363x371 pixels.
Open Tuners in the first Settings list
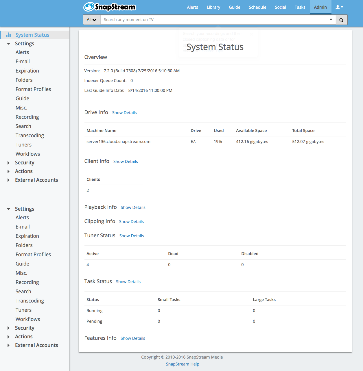[x=23, y=145]
